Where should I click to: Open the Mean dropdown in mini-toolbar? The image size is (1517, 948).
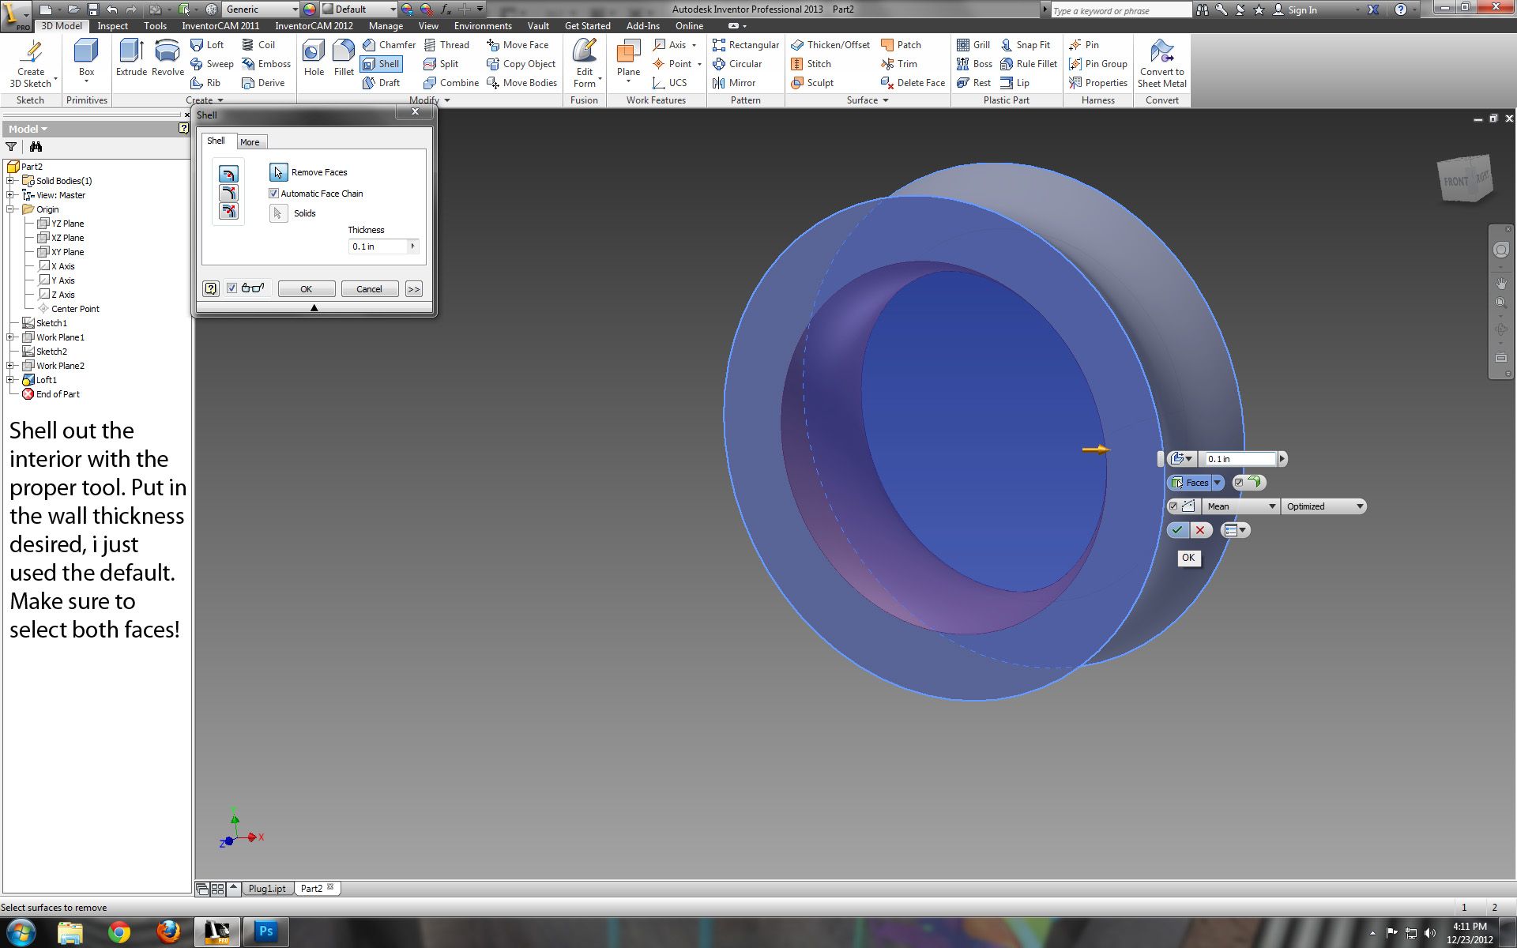pyautogui.click(x=1240, y=506)
